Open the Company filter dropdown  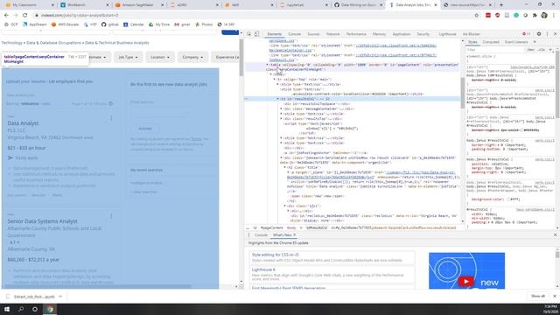pos(192,57)
